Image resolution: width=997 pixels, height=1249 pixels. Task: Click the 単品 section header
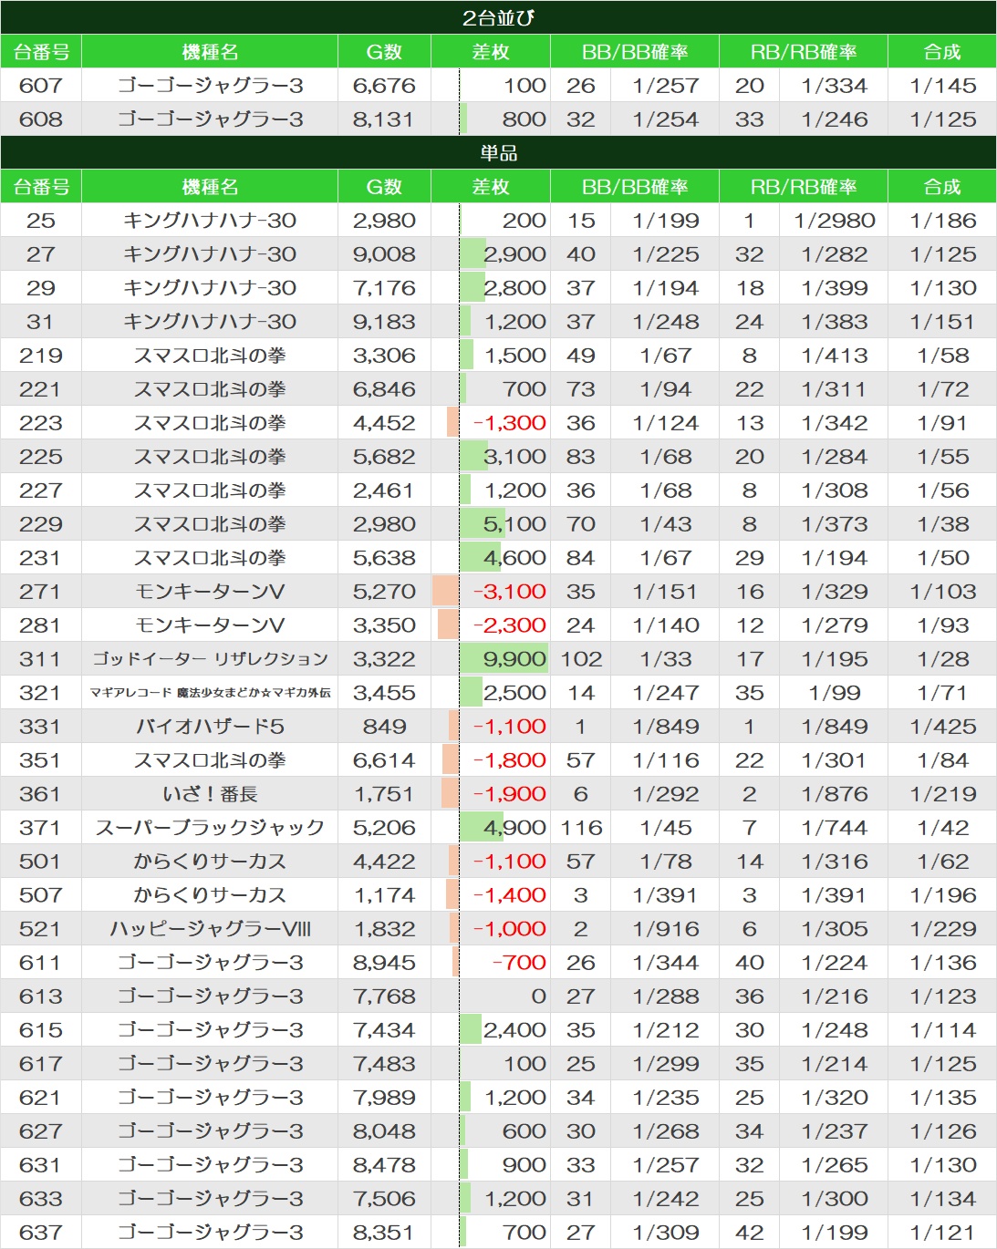498,152
